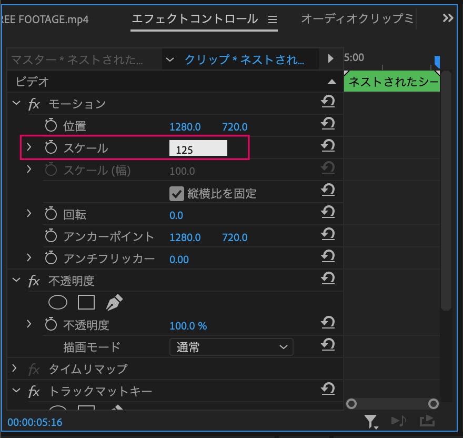The height and width of the screenshot is (438, 463).
Task: Reset the 不透明度 effect header
Action: coord(328,278)
